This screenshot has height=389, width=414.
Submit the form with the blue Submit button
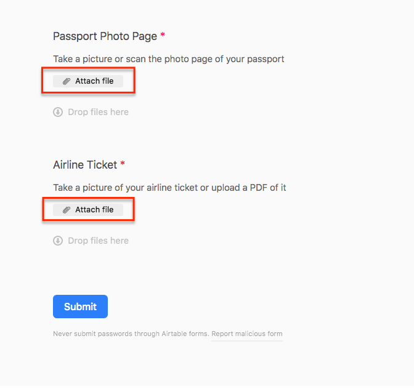click(80, 307)
